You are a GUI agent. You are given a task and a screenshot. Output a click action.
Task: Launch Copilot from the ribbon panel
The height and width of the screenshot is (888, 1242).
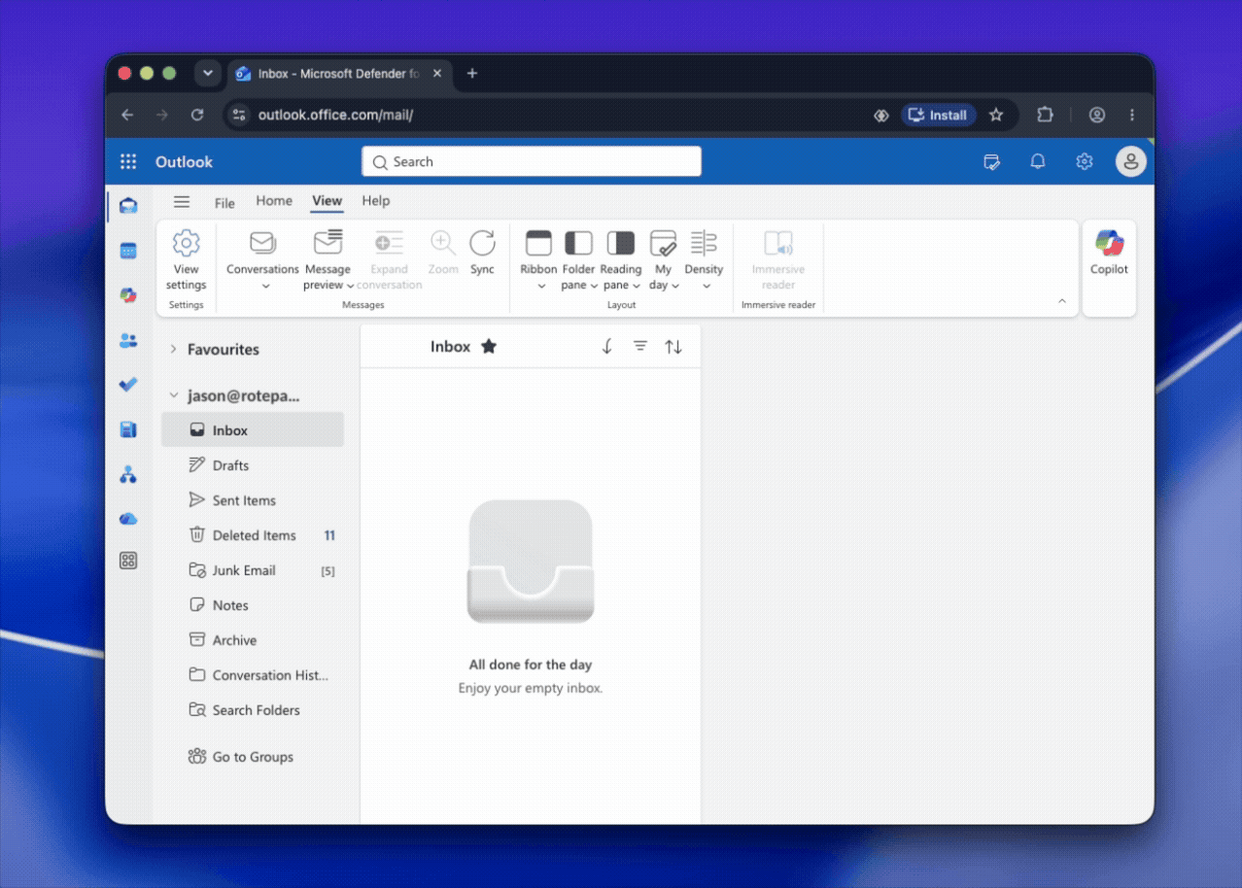tap(1109, 253)
